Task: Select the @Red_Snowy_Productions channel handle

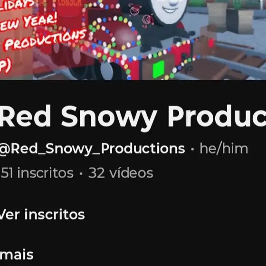Action: coord(92,149)
